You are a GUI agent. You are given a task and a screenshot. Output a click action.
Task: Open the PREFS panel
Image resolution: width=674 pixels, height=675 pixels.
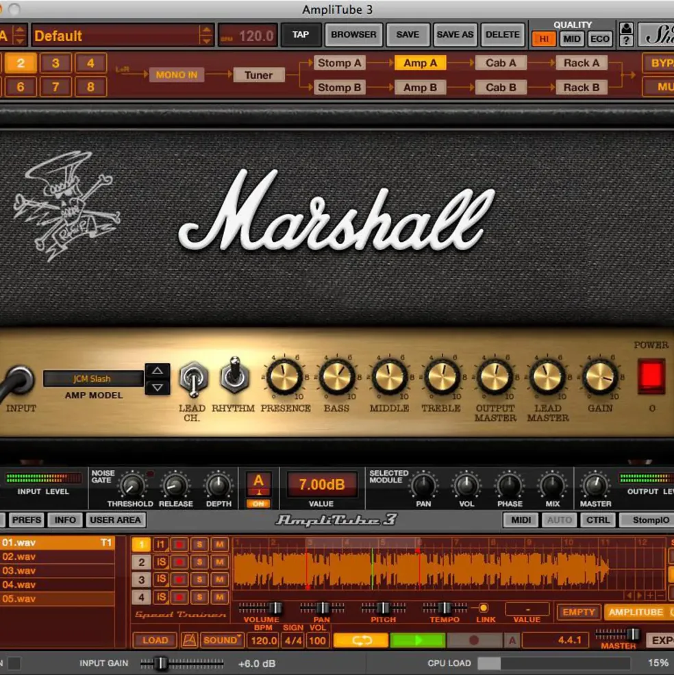pyautogui.click(x=26, y=519)
